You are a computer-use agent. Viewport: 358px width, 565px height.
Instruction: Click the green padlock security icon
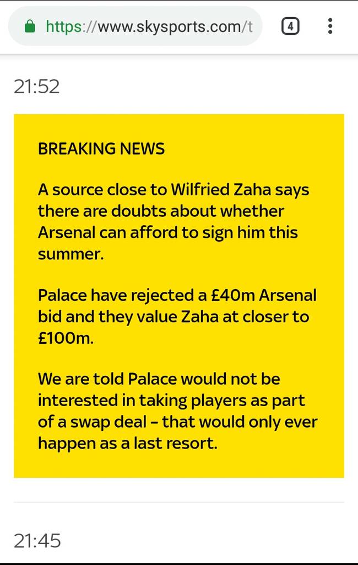(30, 26)
